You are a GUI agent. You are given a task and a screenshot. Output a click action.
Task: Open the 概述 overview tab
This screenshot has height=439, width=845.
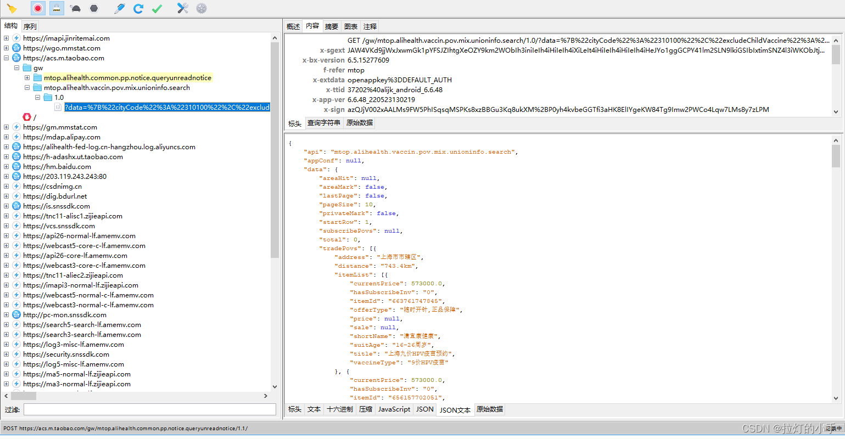[x=293, y=26]
